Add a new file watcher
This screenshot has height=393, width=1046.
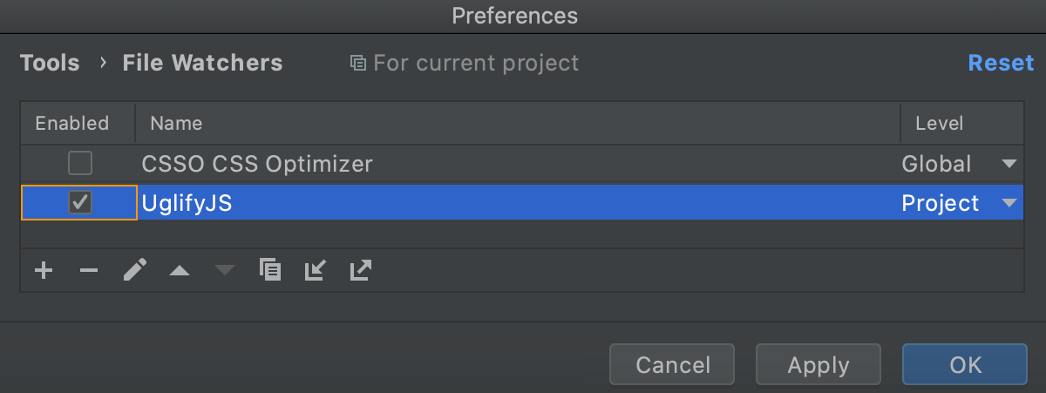tap(43, 270)
